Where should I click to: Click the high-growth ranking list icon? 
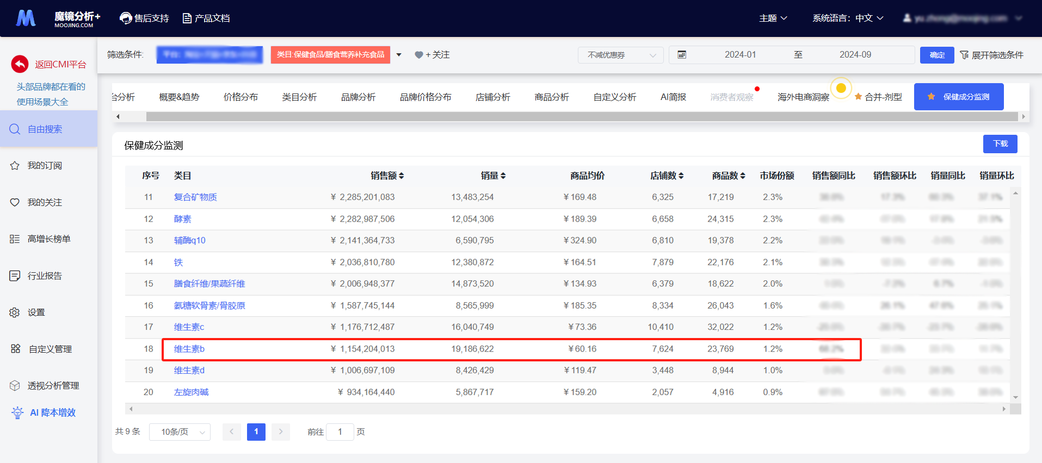point(15,239)
